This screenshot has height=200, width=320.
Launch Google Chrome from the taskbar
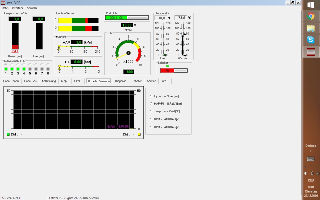tap(311, 16)
